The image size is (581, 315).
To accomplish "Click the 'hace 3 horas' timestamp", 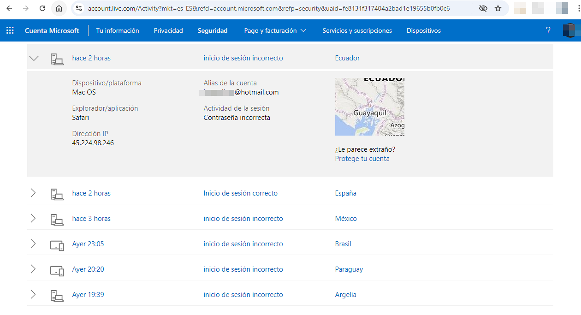I will pos(91,219).
